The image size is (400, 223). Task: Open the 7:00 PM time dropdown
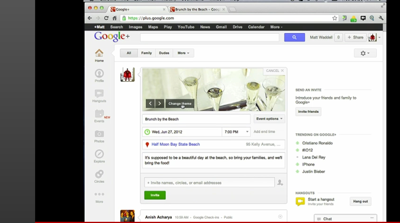(x=236, y=132)
